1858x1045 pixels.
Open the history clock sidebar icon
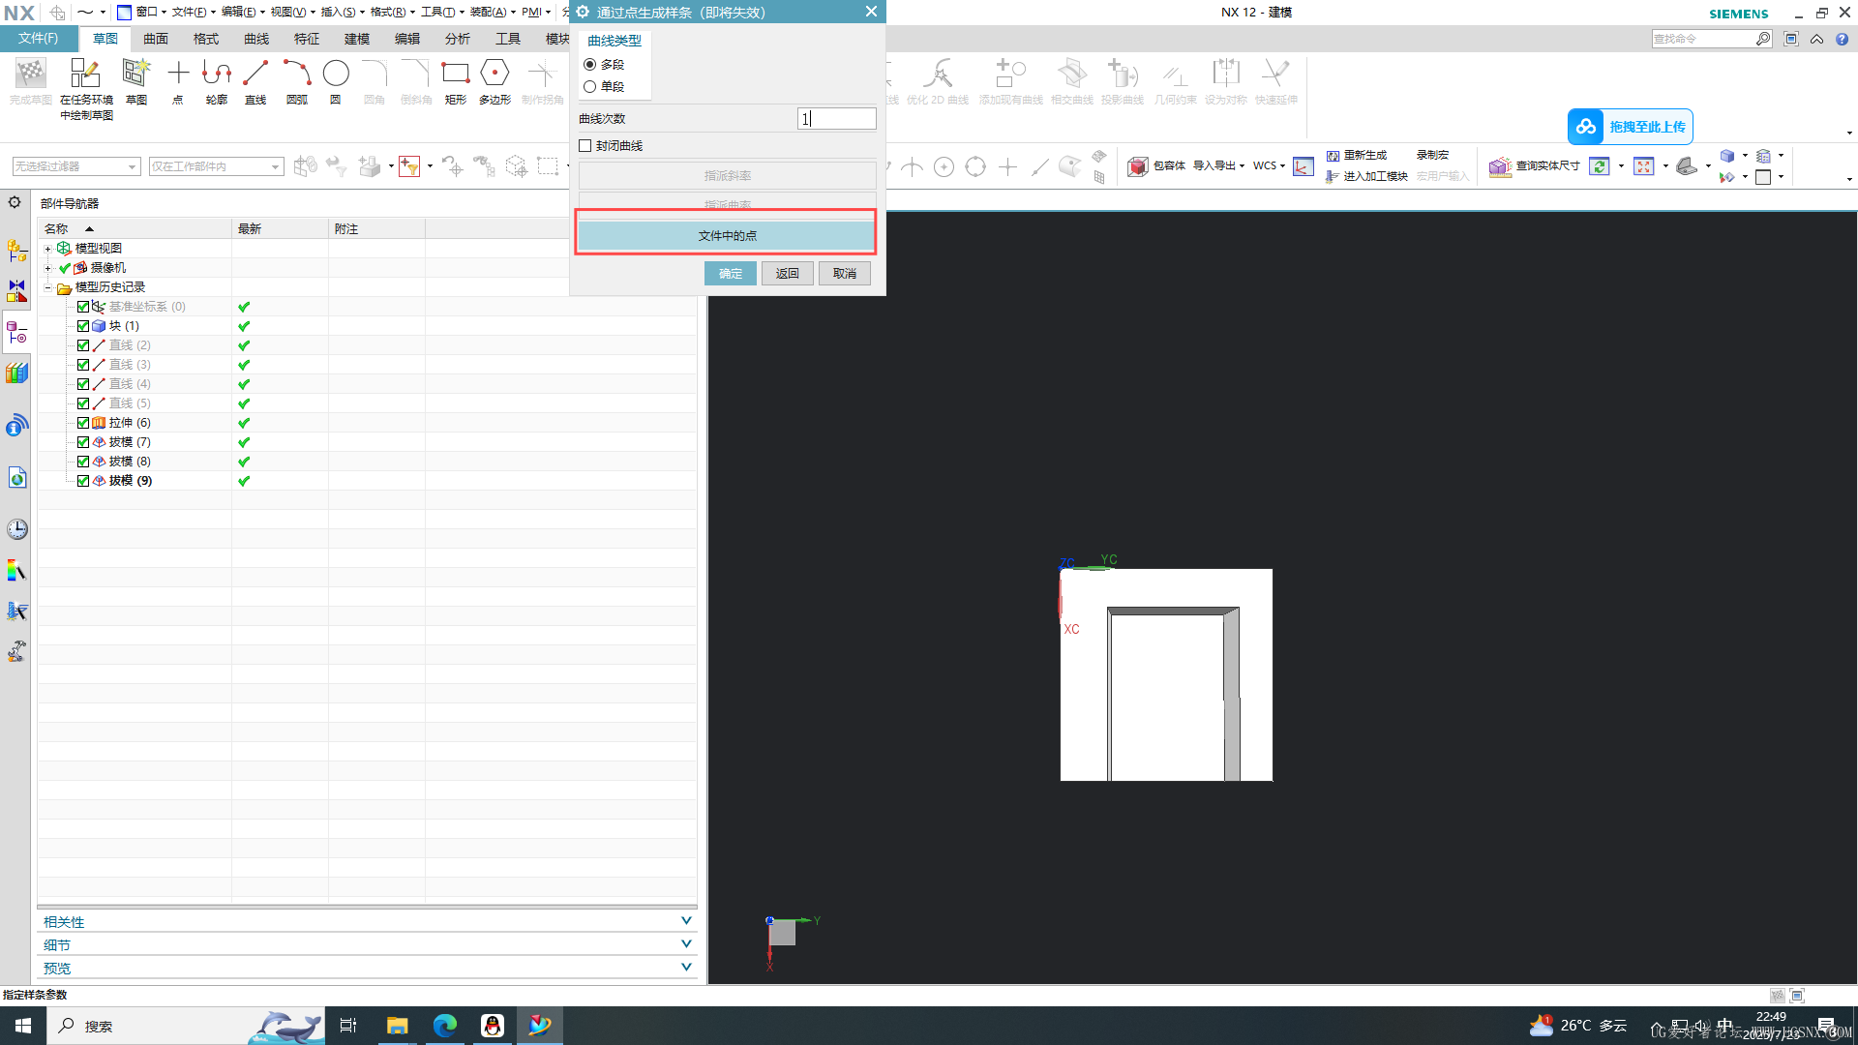[16, 529]
